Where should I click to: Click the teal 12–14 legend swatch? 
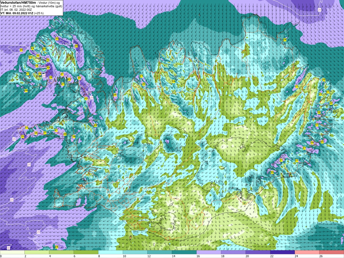tap(160, 252)
